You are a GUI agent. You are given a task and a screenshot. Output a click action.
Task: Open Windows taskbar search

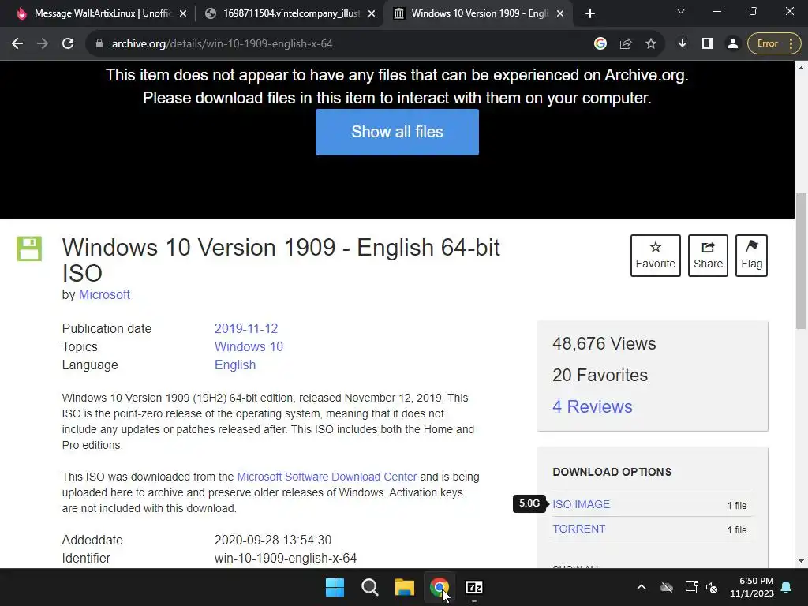click(369, 587)
